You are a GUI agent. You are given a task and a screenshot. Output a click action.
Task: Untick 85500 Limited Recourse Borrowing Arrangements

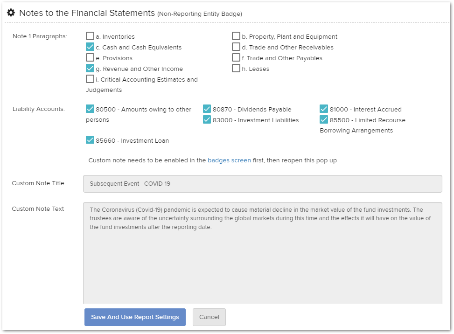click(x=324, y=119)
